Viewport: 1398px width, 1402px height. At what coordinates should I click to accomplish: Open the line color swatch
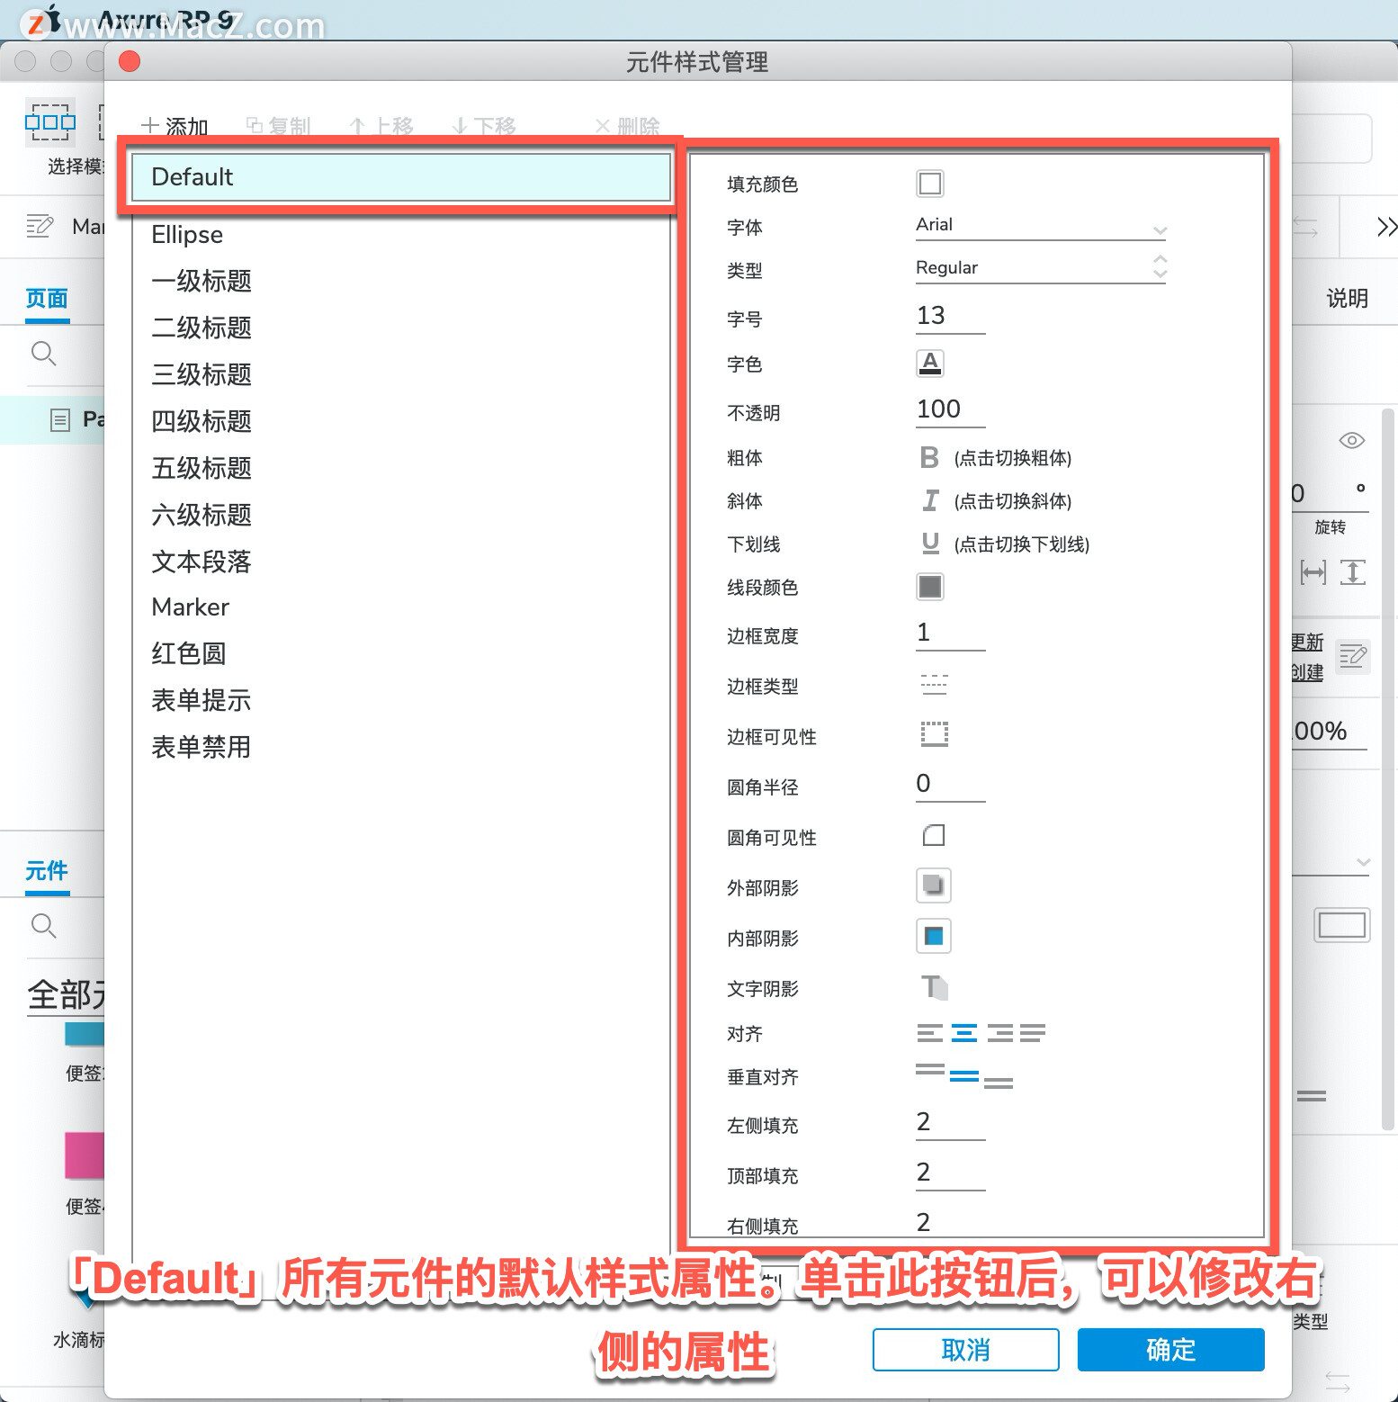(929, 587)
